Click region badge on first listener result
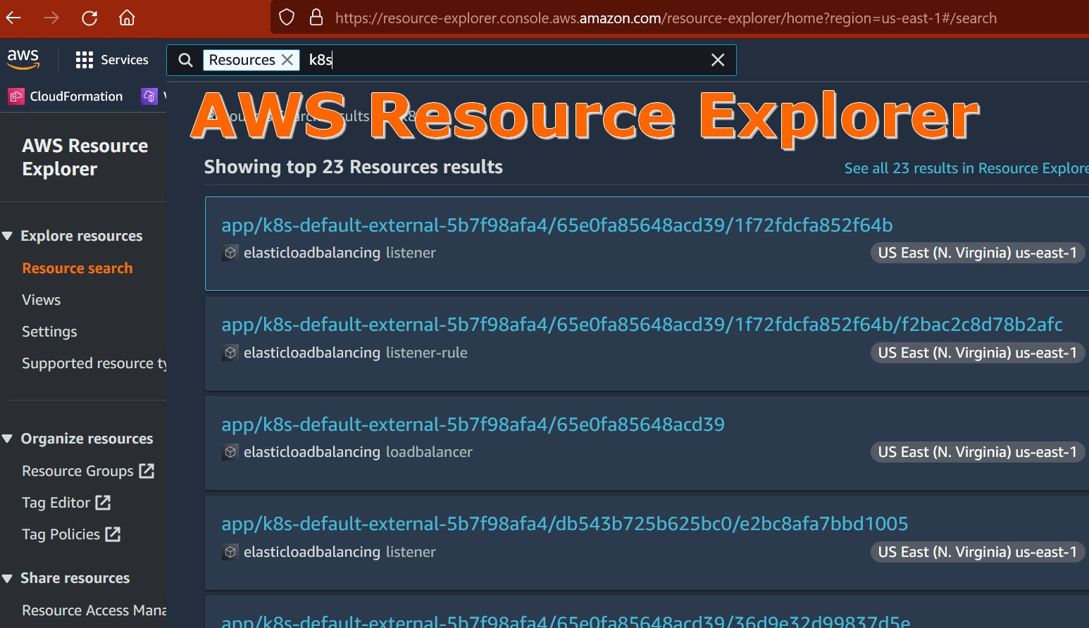The width and height of the screenshot is (1089, 628). [977, 253]
